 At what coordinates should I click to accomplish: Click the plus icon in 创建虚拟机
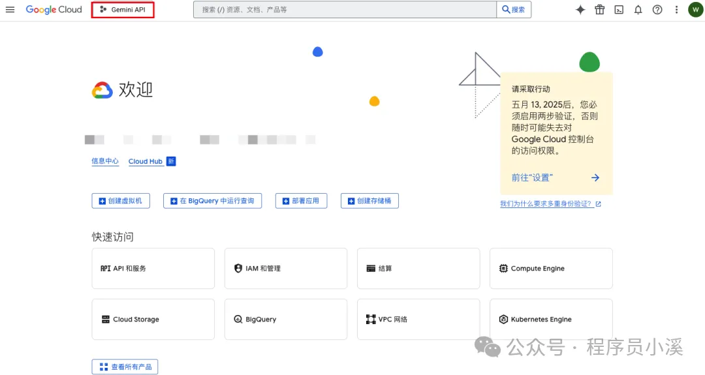click(x=102, y=202)
